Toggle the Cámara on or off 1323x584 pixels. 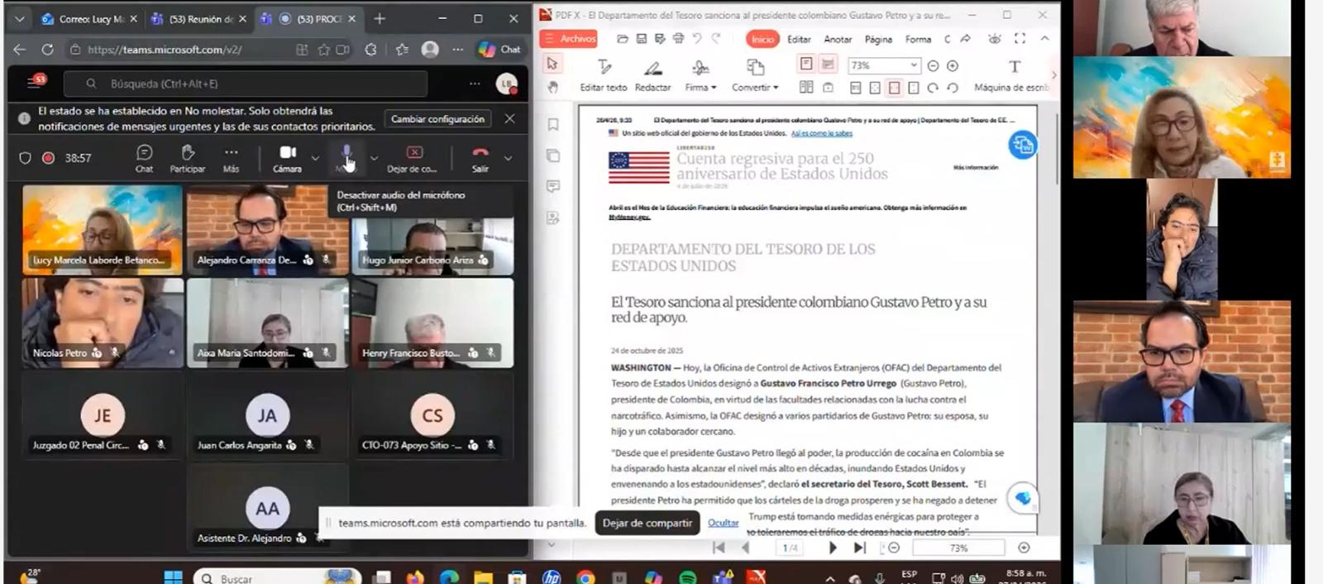pyautogui.click(x=287, y=157)
